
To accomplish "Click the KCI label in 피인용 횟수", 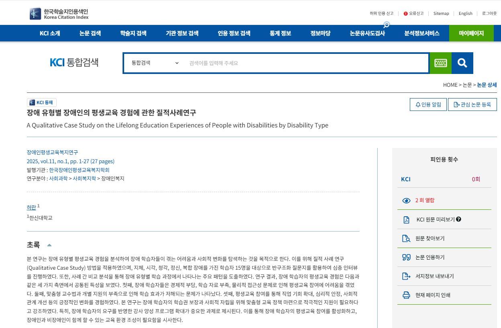I will tap(406, 179).
